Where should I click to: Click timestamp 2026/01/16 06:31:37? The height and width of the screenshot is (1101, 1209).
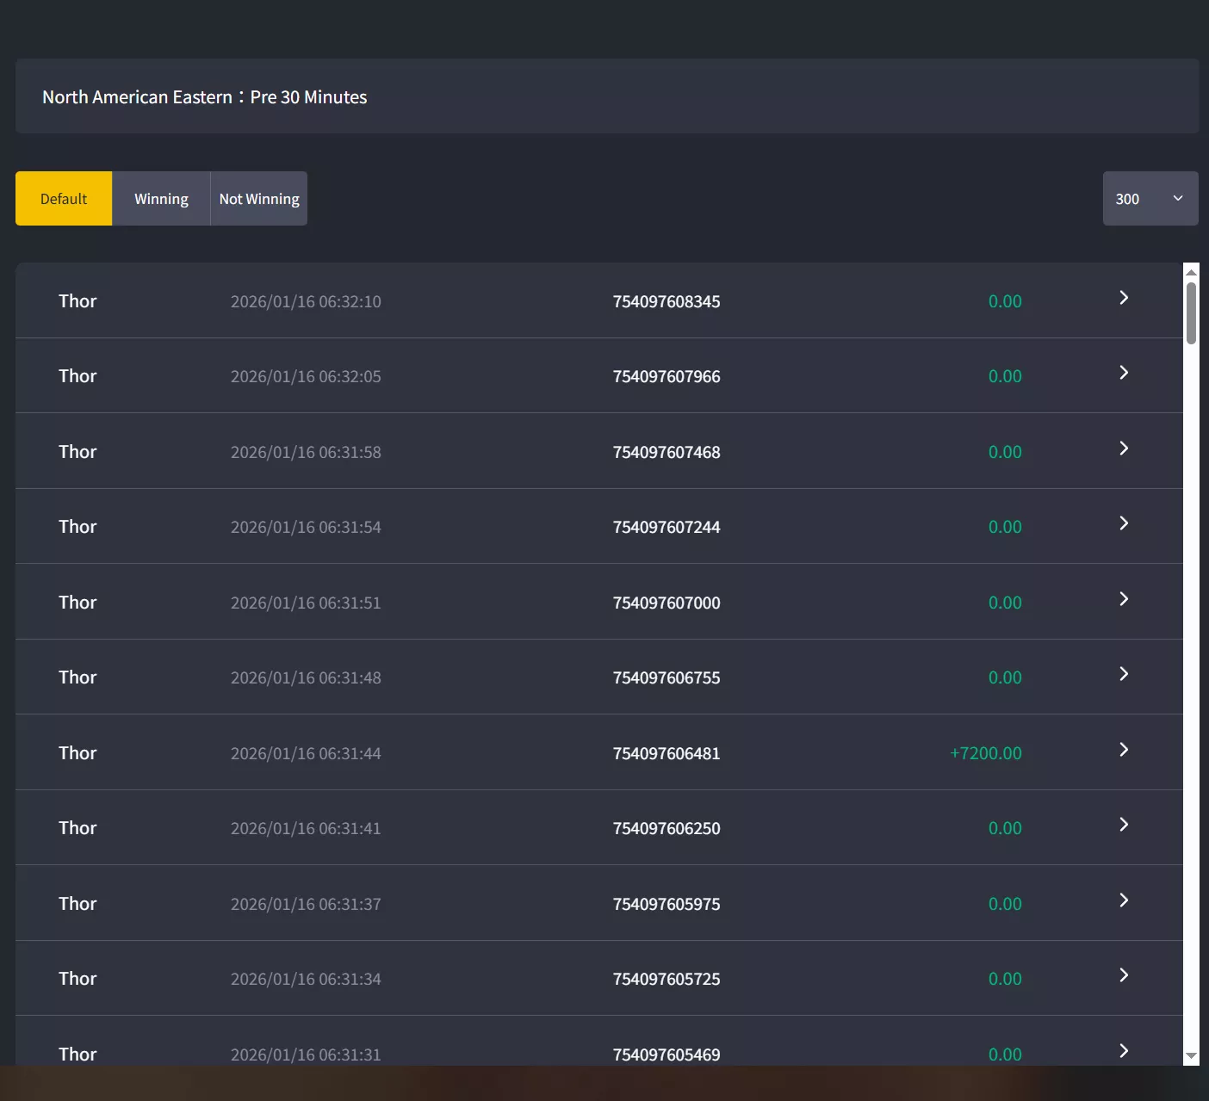click(x=306, y=905)
